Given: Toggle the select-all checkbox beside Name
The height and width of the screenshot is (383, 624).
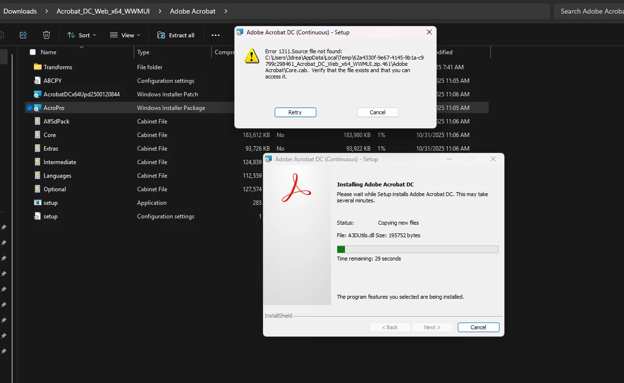Looking at the screenshot, I should [33, 52].
